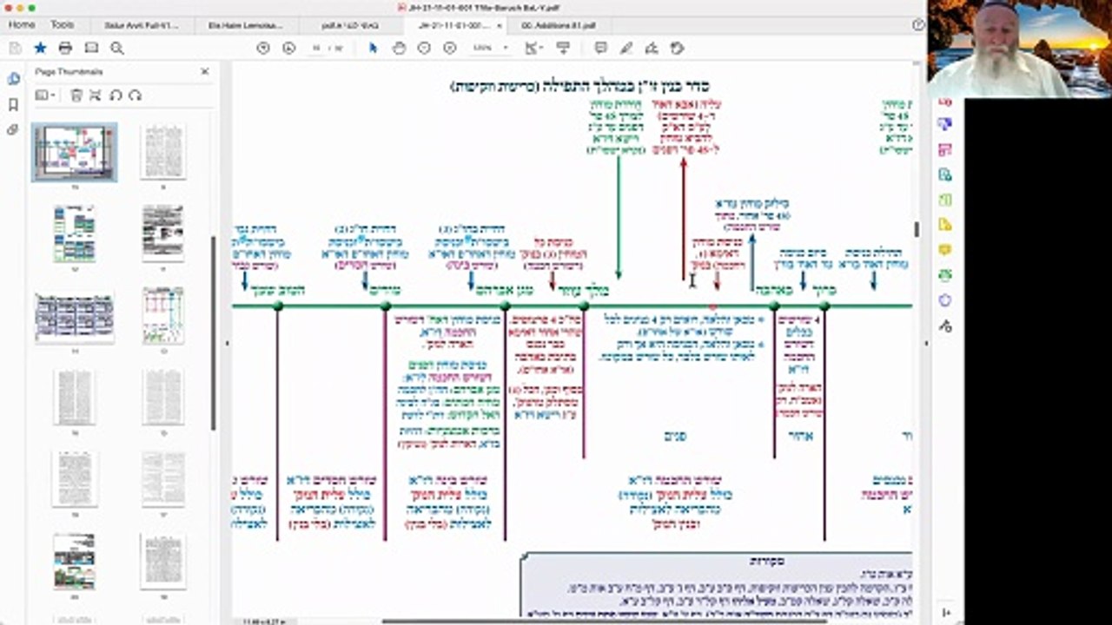Open the Page Thumbnails sidebar icon

13,79
